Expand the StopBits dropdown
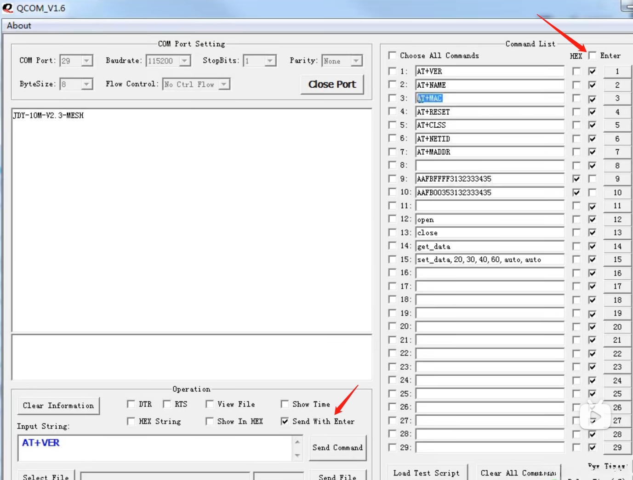Image resolution: width=633 pixels, height=480 pixels. (x=270, y=61)
